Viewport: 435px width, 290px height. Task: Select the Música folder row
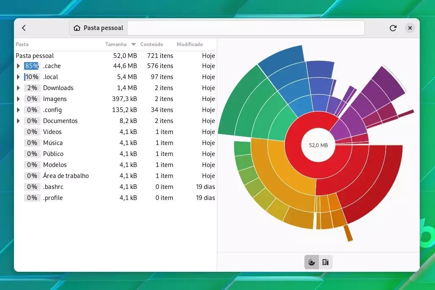pos(115,143)
